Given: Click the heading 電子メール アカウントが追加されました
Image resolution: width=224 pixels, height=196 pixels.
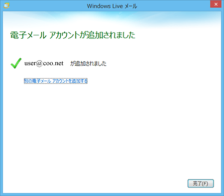Looking at the screenshot, I should (x=73, y=35).
